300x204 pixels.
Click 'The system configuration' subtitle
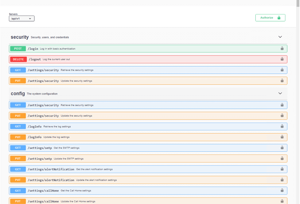point(42,94)
